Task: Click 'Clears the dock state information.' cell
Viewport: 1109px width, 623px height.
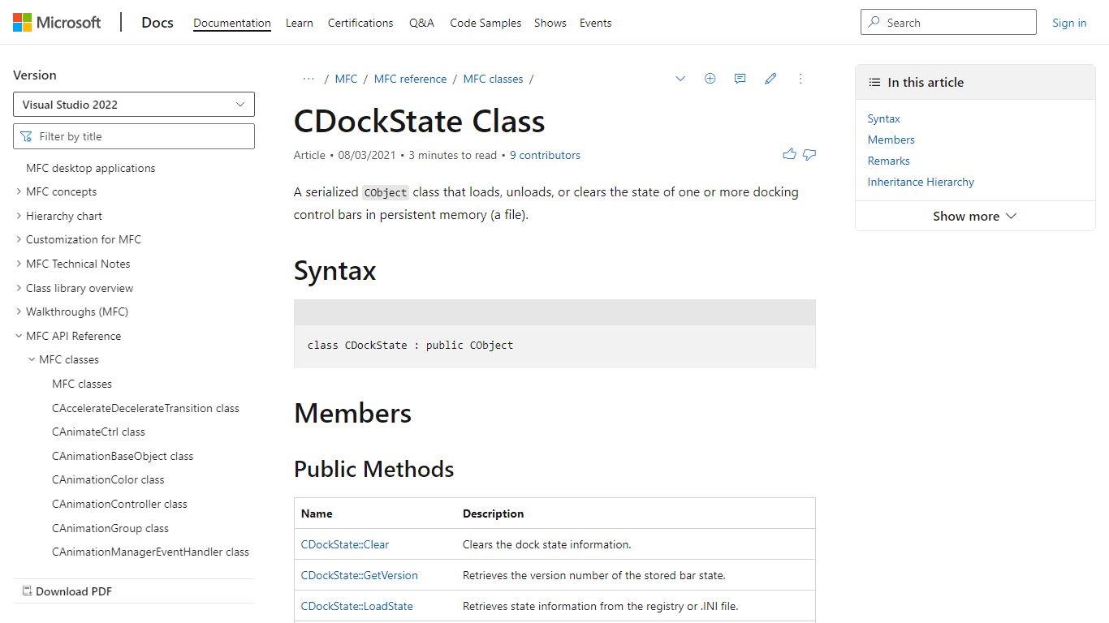Action: coord(546,544)
